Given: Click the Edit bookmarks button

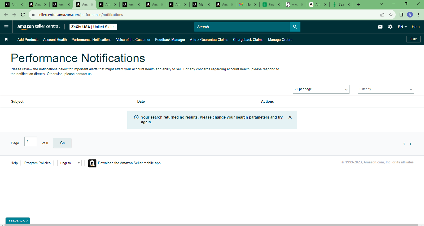Looking at the screenshot, I should coord(413,39).
